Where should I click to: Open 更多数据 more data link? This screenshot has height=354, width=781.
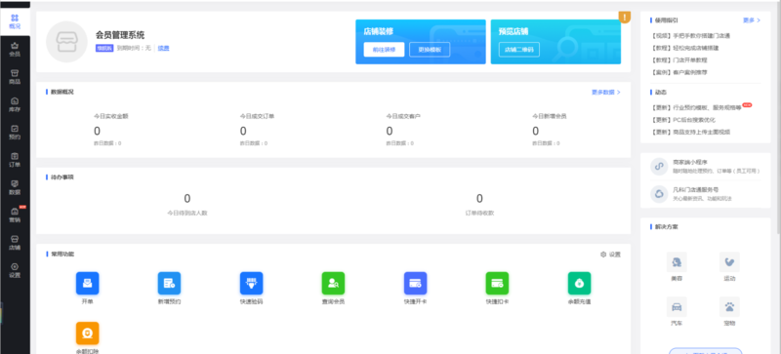pos(605,92)
